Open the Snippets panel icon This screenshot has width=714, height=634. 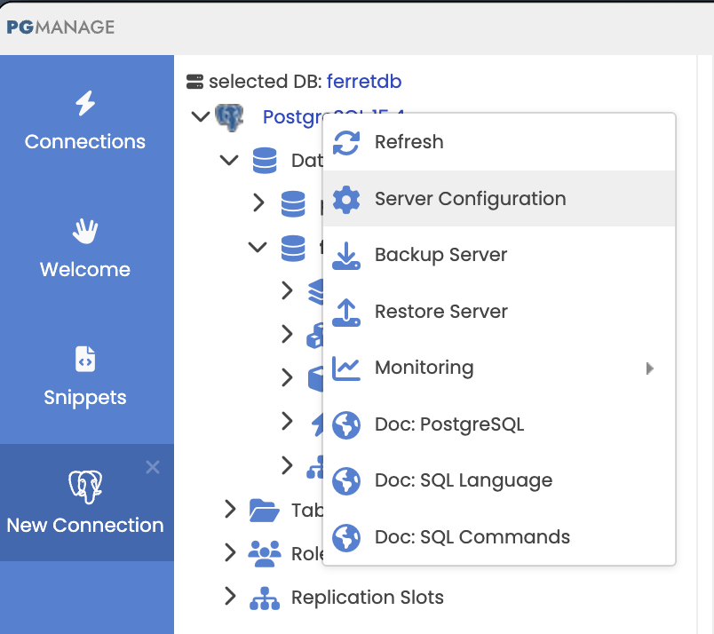pyautogui.click(x=84, y=359)
